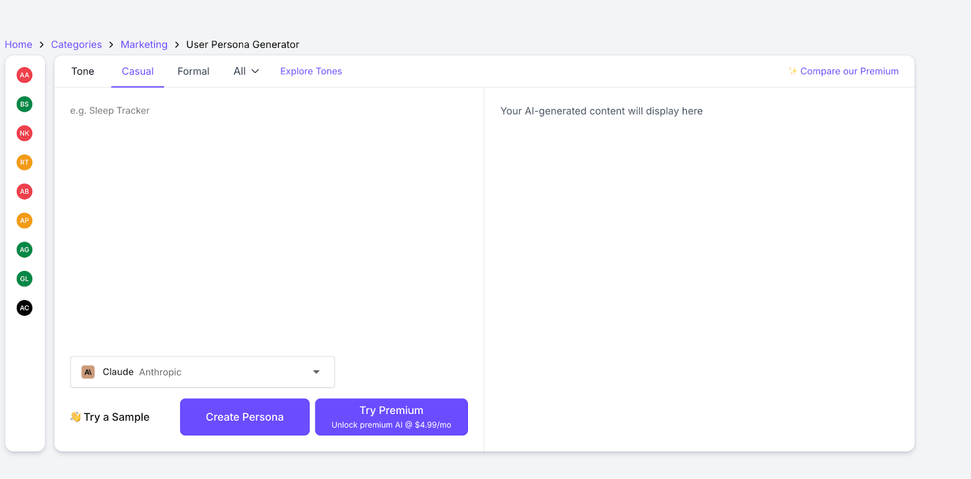Open the Marketing breadcrumb link
Viewport: 971px width, 479px height.
pos(144,44)
